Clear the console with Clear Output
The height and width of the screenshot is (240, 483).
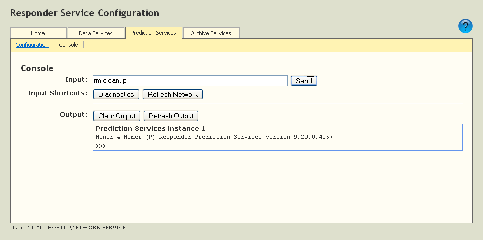pos(116,116)
